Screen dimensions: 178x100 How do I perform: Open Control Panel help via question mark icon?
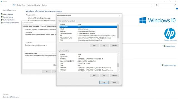[x=177, y=9]
